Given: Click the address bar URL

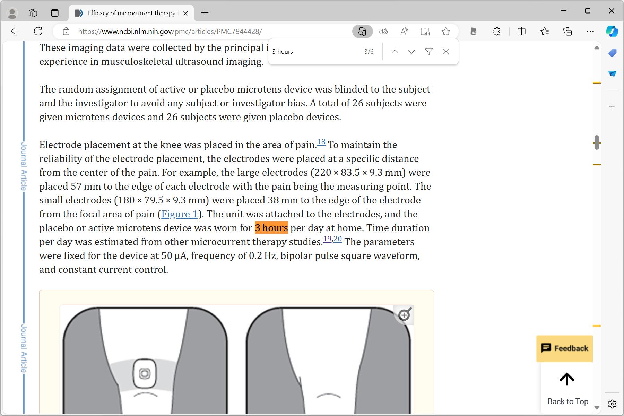Looking at the screenshot, I should (x=170, y=32).
